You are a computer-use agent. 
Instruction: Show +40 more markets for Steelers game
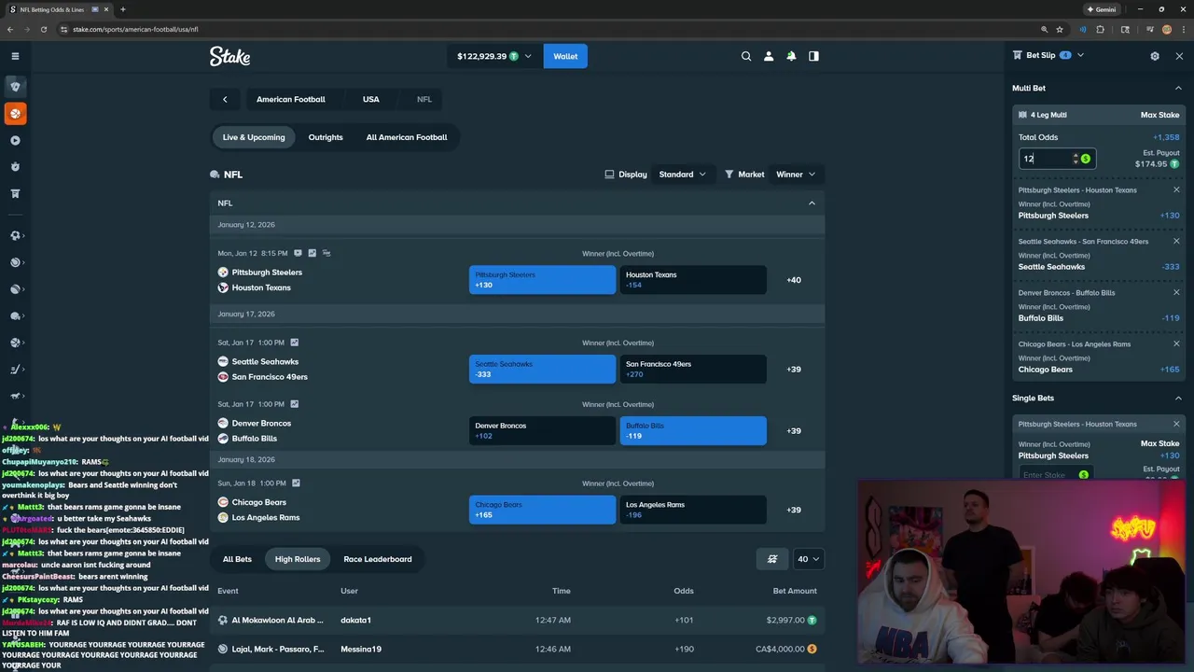click(794, 280)
